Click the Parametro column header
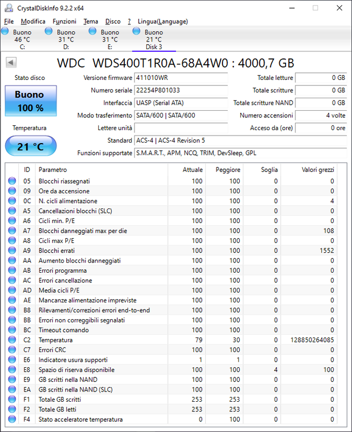The width and height of the screenshot is (352, 432). click(x=101, y=170)
